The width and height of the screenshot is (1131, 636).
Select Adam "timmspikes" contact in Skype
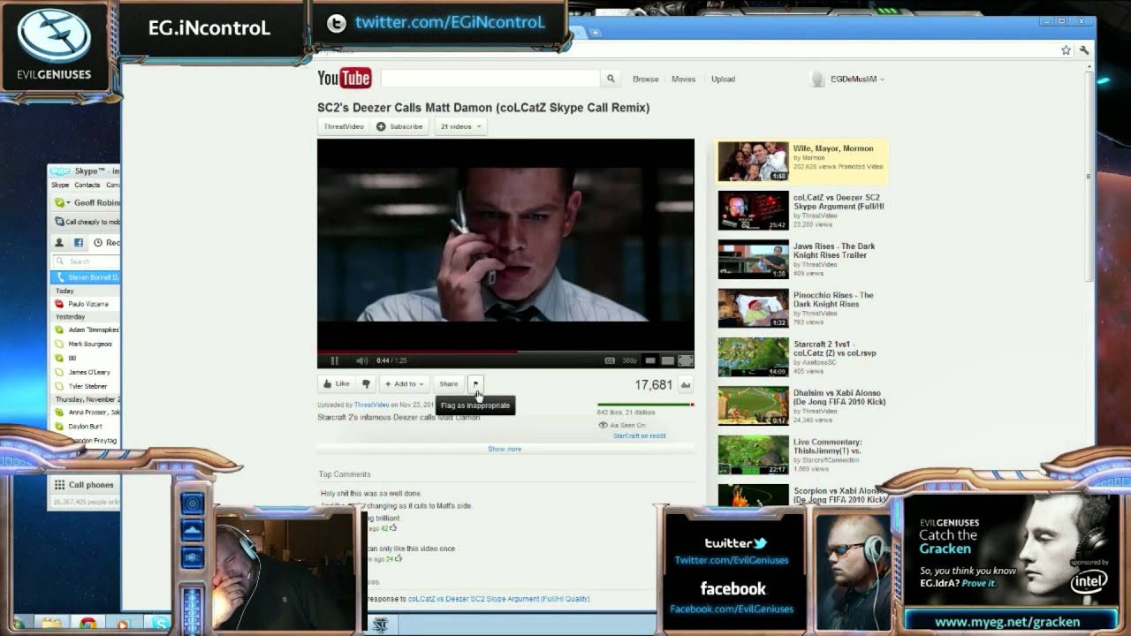coord(86,329)
